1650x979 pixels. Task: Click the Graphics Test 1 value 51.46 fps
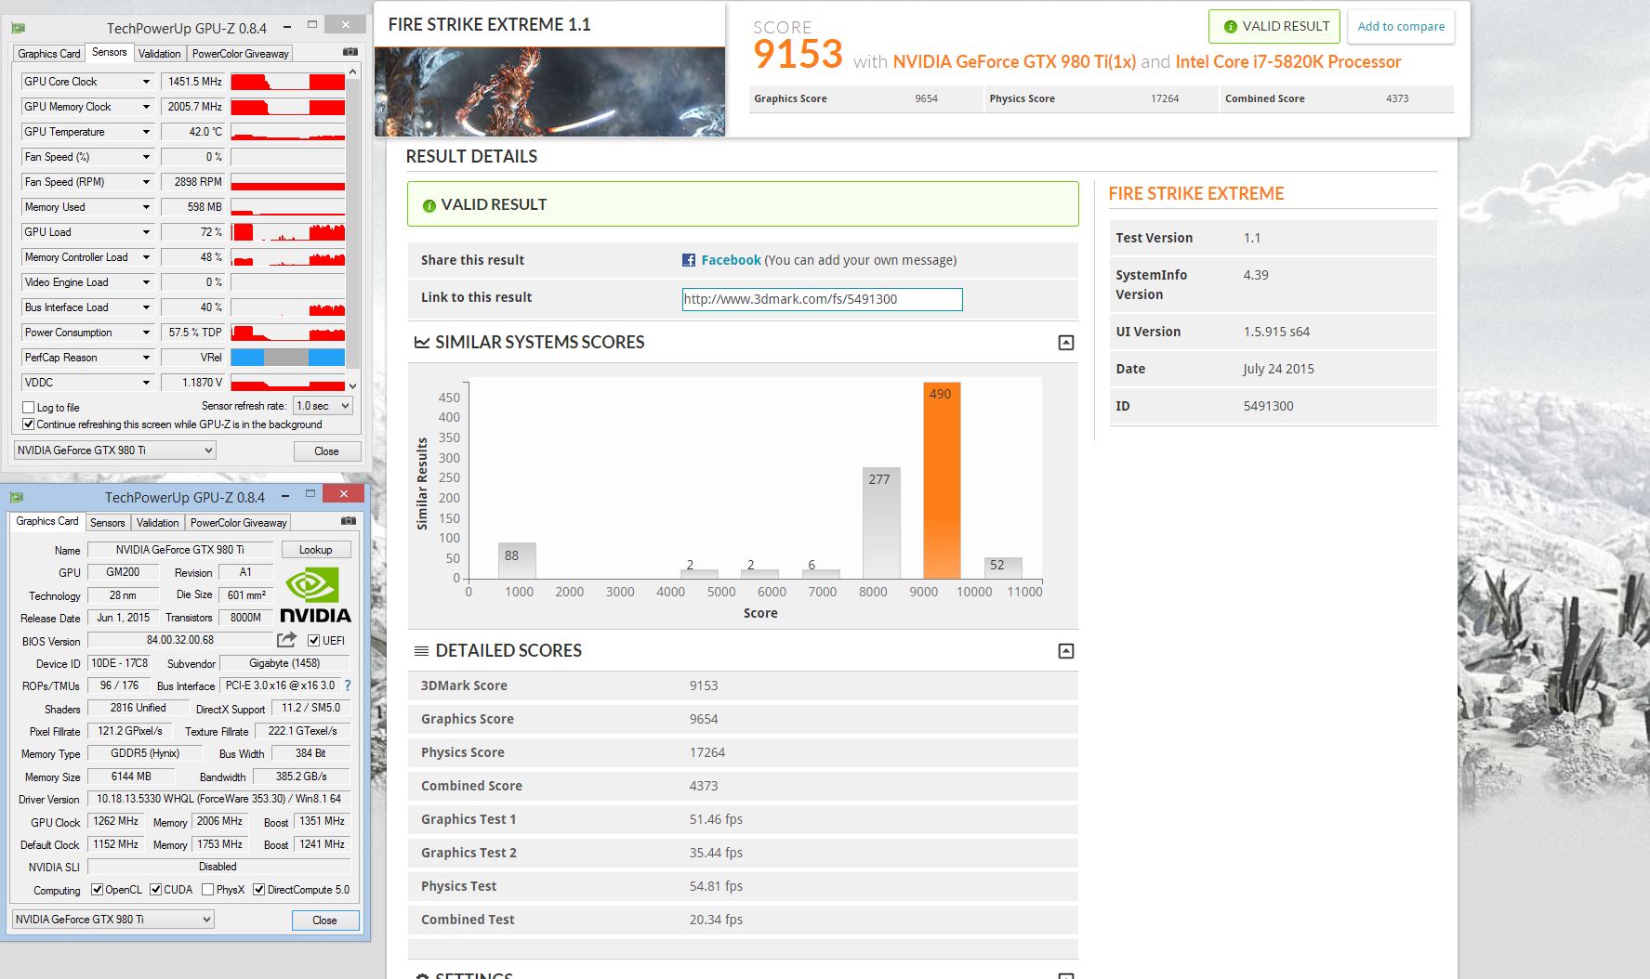tap(716, 819)
